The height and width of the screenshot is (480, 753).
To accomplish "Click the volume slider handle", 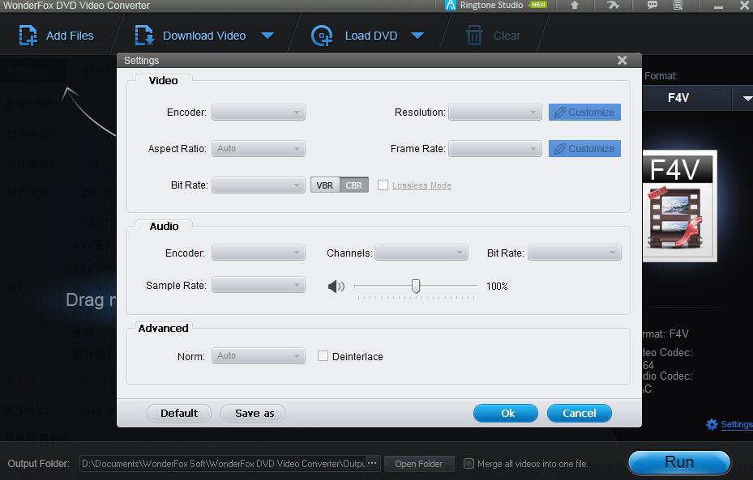I will 416,287.
